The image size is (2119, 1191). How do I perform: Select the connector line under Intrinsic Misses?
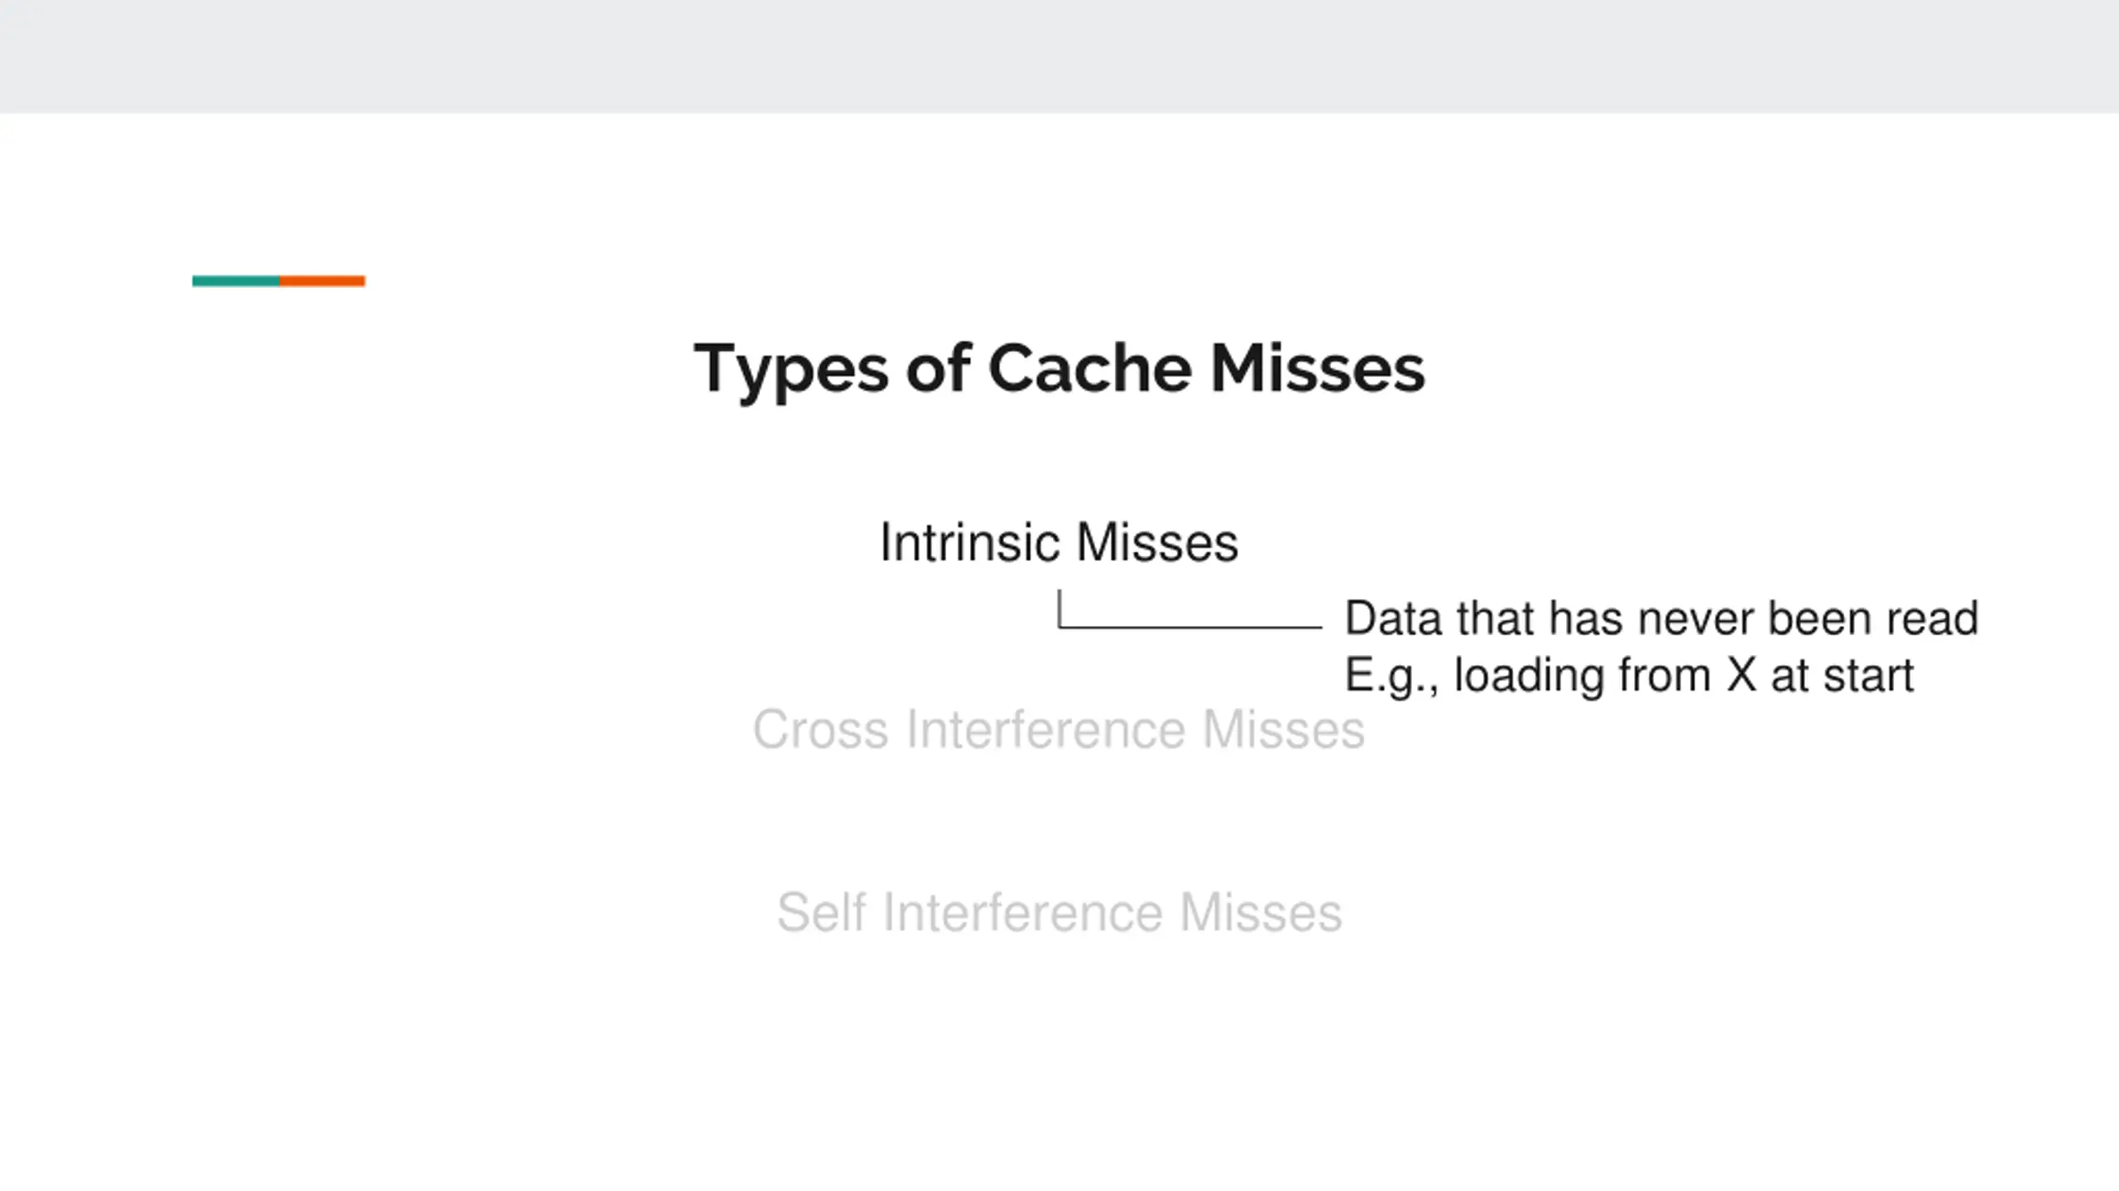tap(1189, 610)
